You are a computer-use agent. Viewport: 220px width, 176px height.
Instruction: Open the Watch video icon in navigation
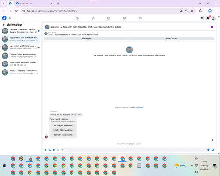point(109,18)
